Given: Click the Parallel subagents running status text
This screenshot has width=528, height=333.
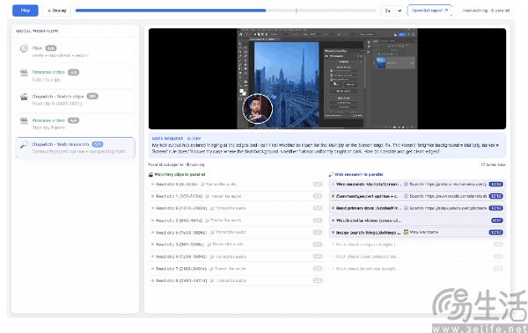Looking at the screenshot, I should (177, 165).
